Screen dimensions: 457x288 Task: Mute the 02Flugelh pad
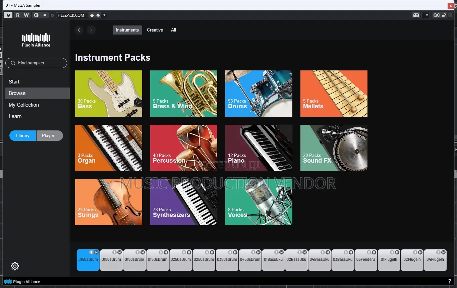420,252
